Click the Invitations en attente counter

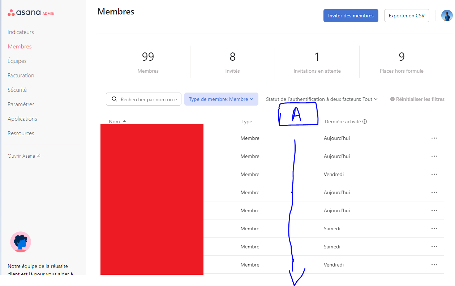(x=317, y=62)
